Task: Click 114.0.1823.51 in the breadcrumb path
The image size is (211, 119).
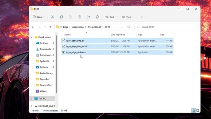Action: tap(94, 27)
